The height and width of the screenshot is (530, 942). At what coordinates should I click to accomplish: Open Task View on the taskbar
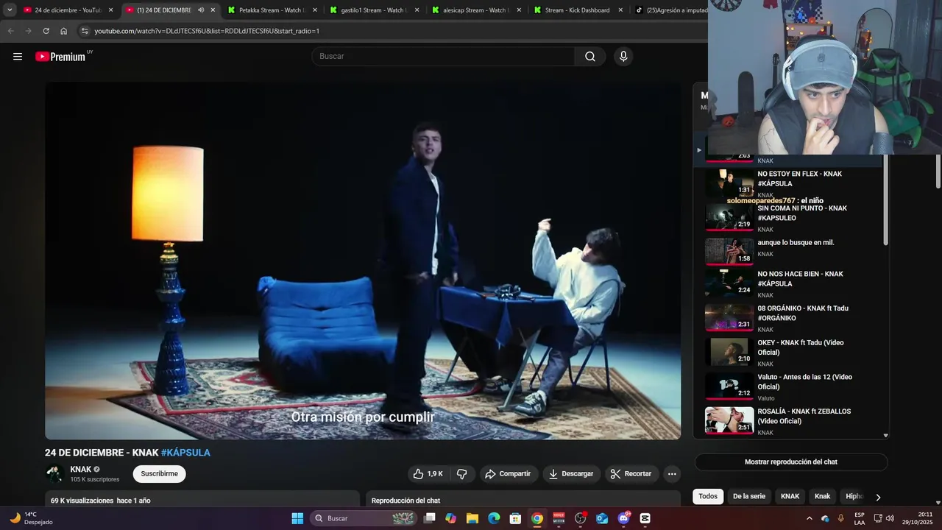430,518
